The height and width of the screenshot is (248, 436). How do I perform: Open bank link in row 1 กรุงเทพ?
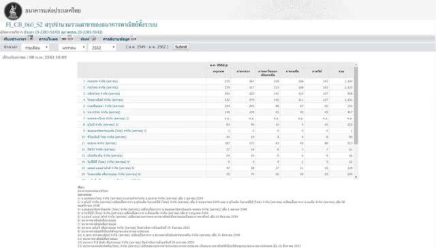click(x=103, y=81)
